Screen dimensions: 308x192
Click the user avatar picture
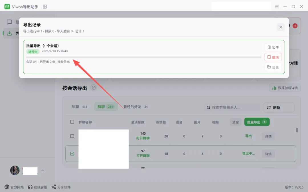coord(15,170)
